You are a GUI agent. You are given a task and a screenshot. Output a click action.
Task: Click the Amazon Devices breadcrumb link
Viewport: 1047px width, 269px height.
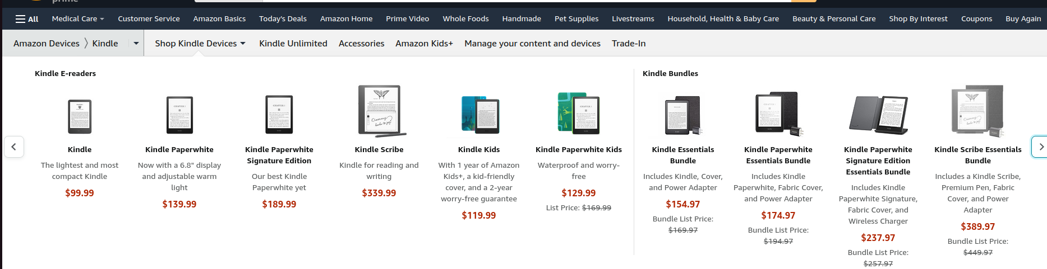coord(47,44)
